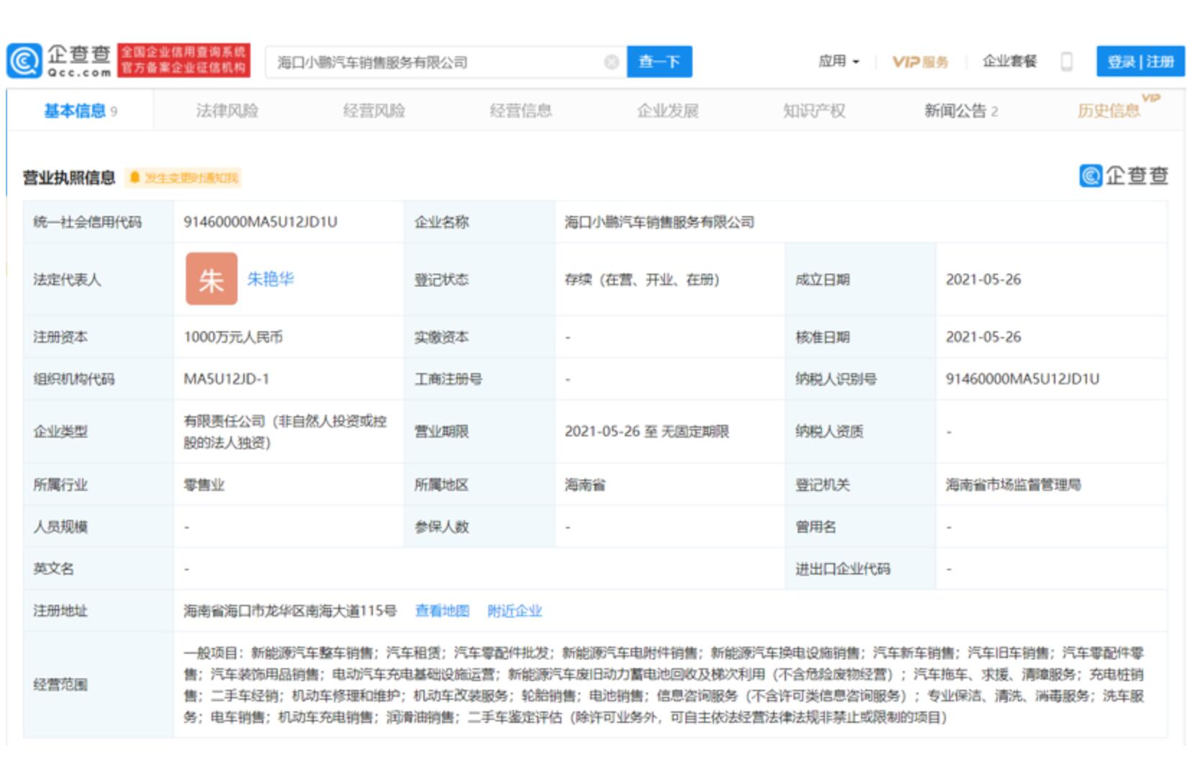Click the 查看地图 link
This screenshot has height=774, width=1195.
[x=442, y=611]
